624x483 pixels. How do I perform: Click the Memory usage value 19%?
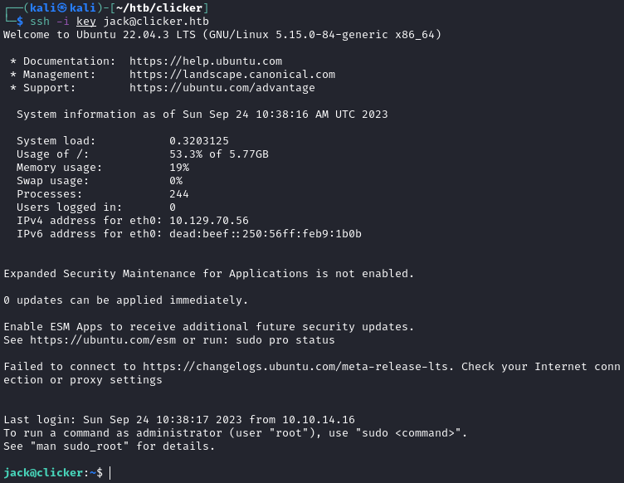pyautogui.click(x=179, y=168)
